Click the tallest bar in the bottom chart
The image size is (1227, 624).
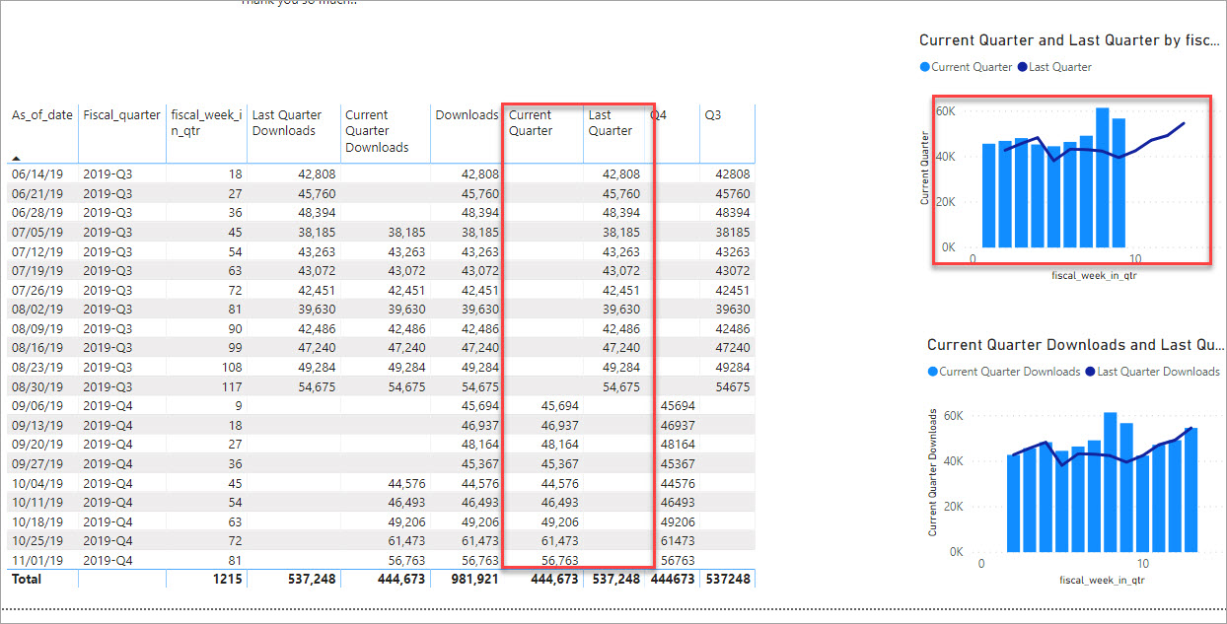click(1110, 482)
